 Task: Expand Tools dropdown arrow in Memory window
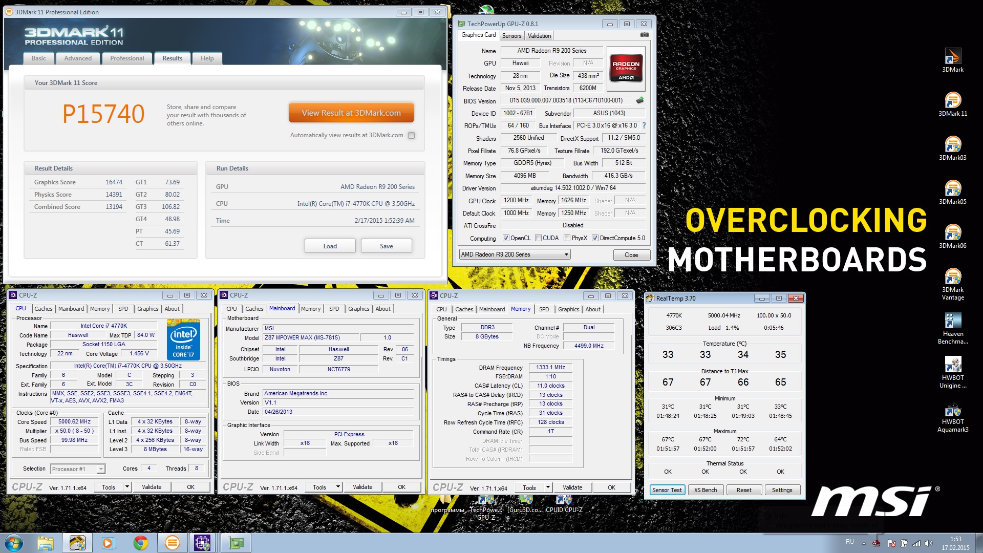pos(548,487)
